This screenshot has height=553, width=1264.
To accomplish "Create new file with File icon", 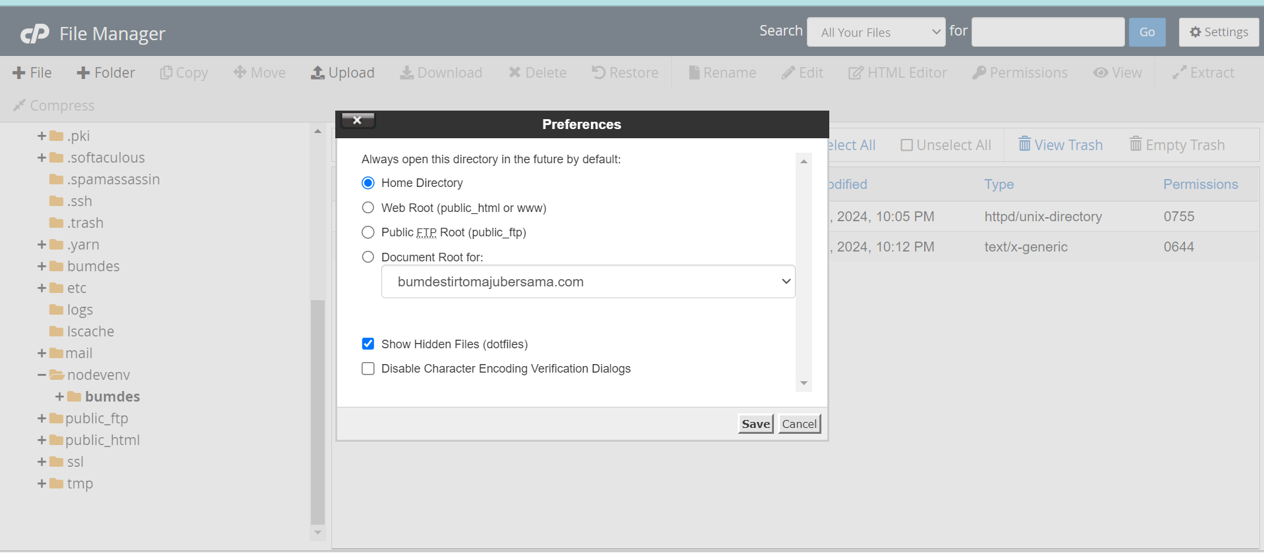I will point(19,72).
